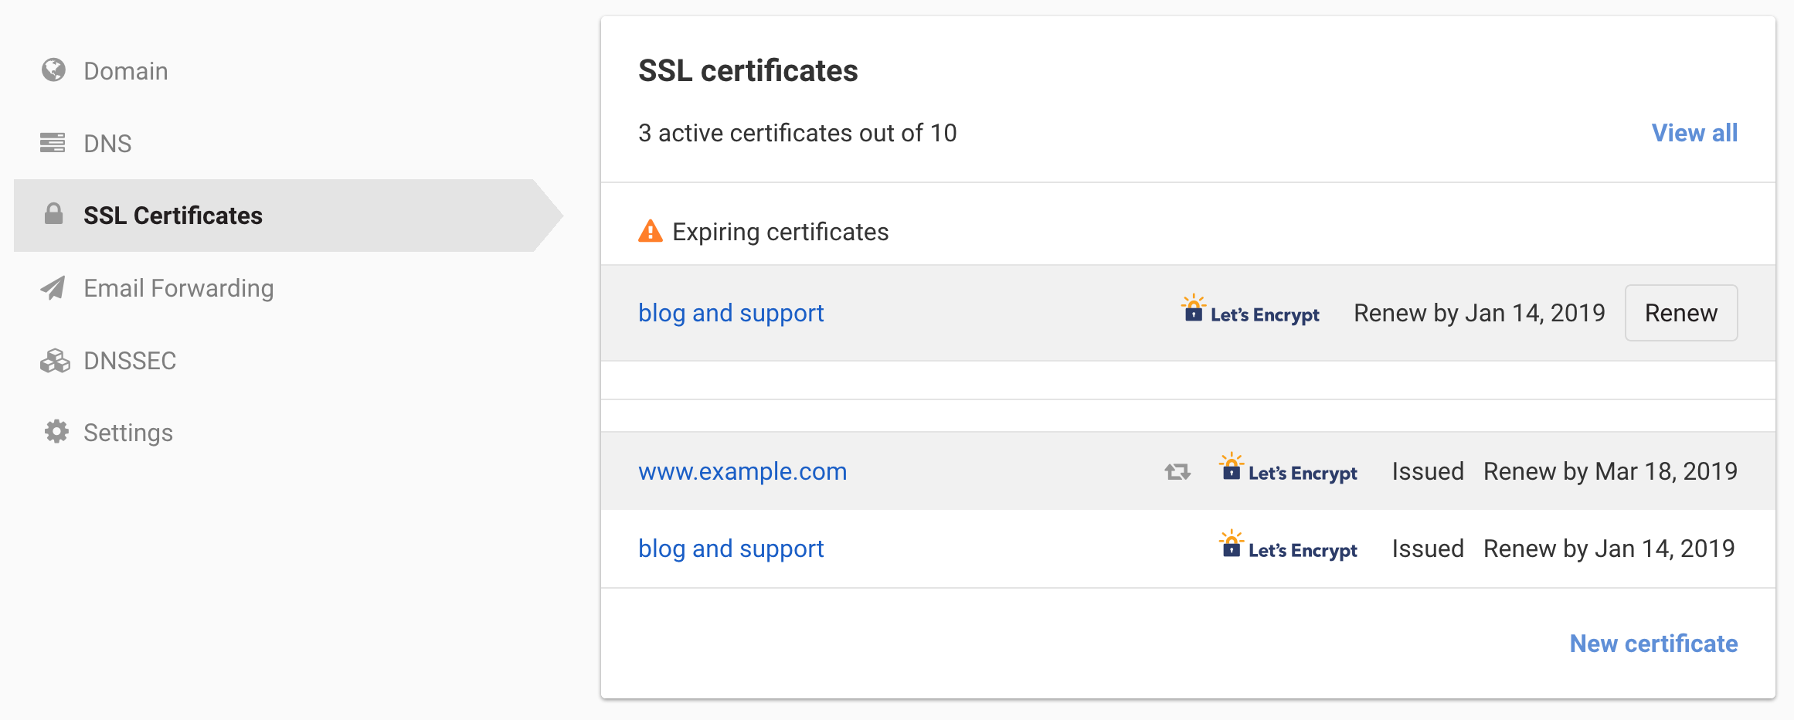The width and height of the screenshot is (1794, 720).
Task: Click the expiring certificates warning triangle
Action: [x=651, y=230]
